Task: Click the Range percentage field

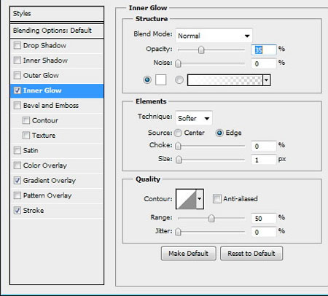Action: point(264,218)
